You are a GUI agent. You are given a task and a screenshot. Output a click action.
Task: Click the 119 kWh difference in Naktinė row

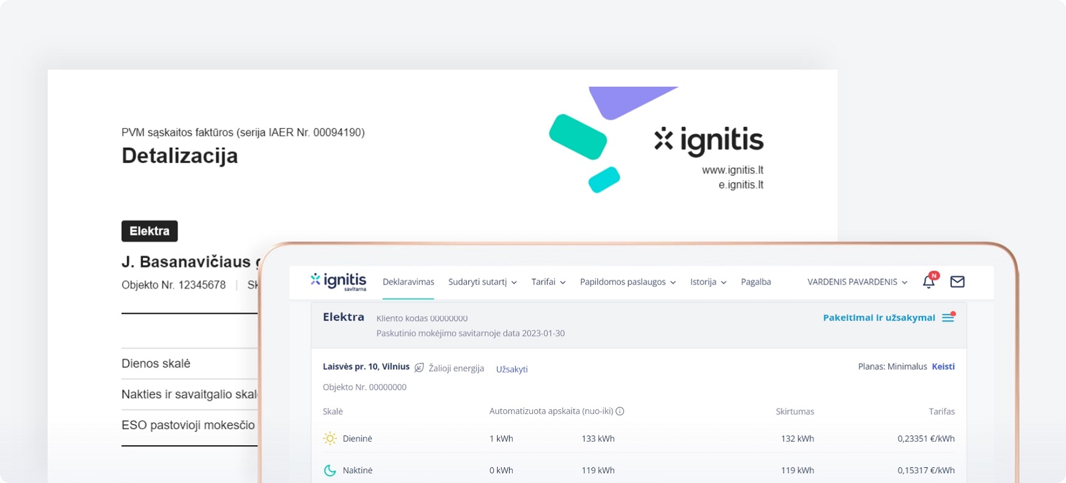pos(797,470)
